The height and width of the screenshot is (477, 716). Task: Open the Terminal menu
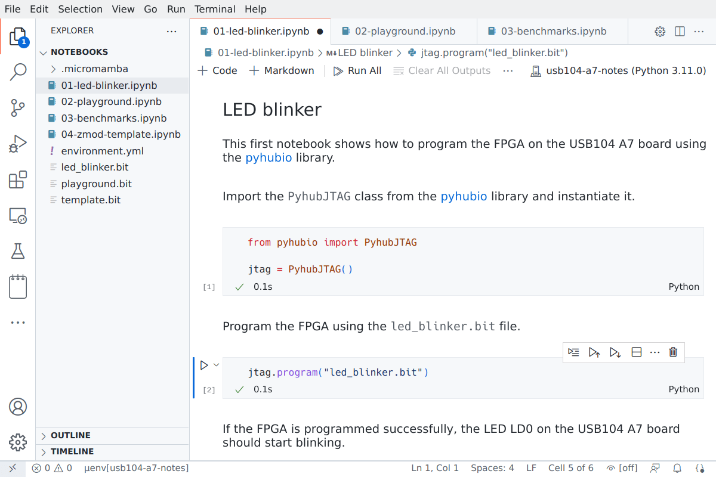coord(215,9)
